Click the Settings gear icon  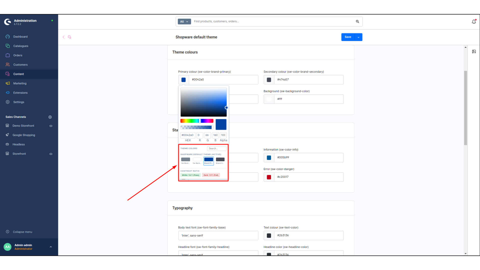(x=8, y=102)
